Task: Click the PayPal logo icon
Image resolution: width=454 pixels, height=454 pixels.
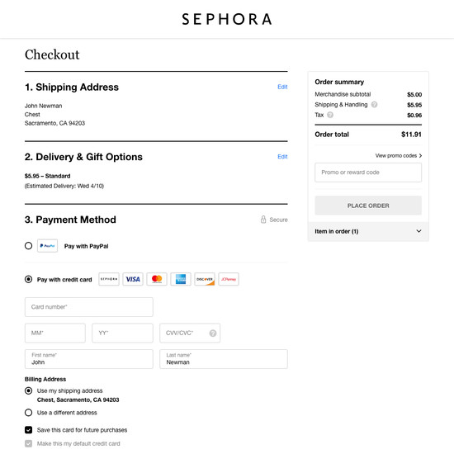Action: 48,246
